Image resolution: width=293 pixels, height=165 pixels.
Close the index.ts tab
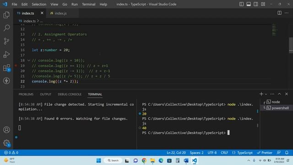pyautogui.click(x=42, y=13)
